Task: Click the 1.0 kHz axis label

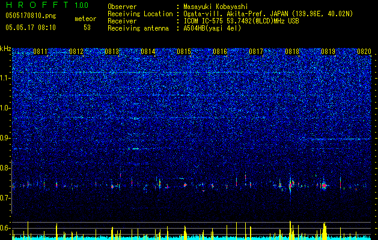Action: tap(5, 108)
